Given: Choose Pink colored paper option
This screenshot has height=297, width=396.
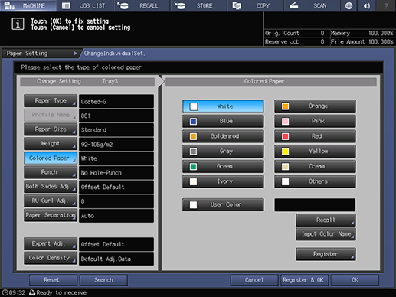Looking at the screenshot, I should tap(315, 121).
